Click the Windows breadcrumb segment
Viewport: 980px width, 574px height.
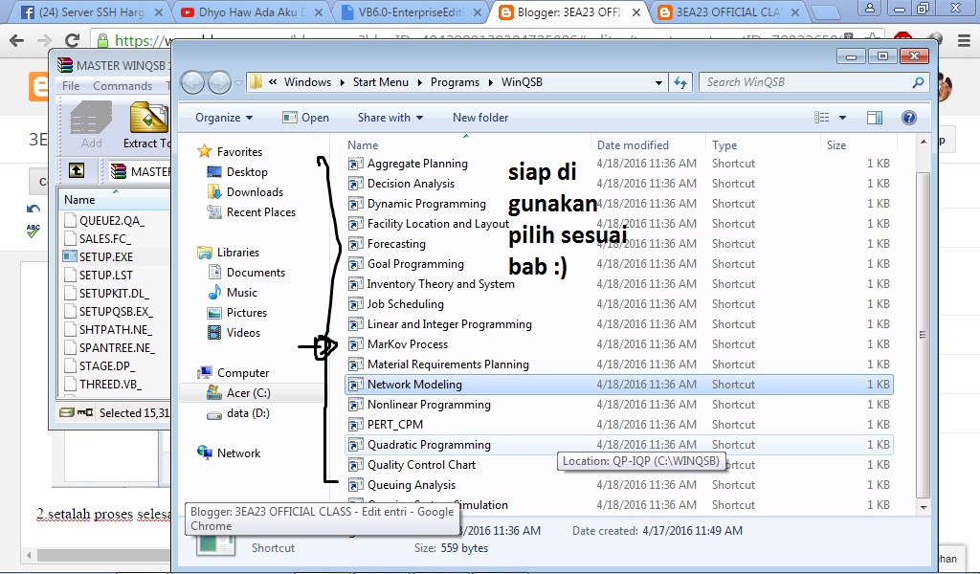coord(307,82)
